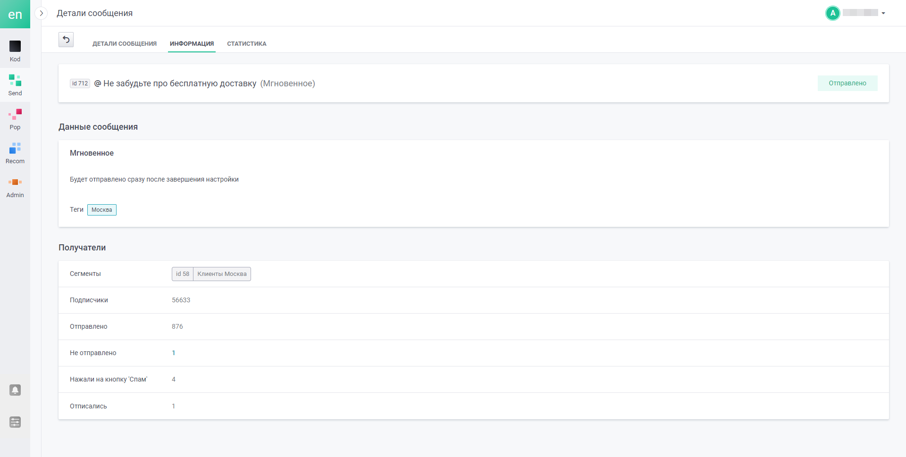
Task: Click the Отправлено status badge
Action: pyautogui.click(x=847, y=83)
